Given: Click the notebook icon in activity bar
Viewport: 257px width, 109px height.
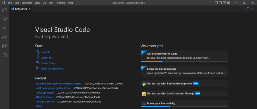Looking at the screenshot, I should click(x=5, y=55).
